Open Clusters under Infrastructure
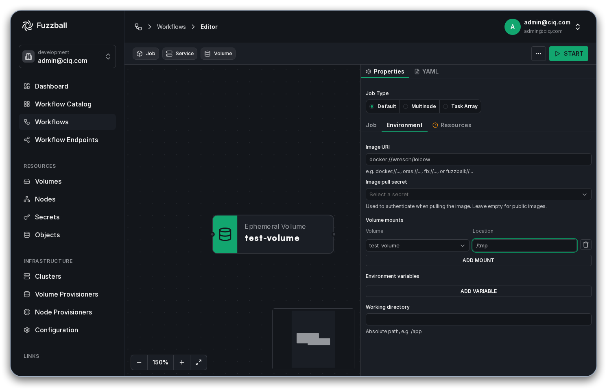This screenshot has width=607, height=390. click(x=67, y=276)
